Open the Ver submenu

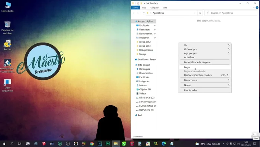tap(205, 45)
